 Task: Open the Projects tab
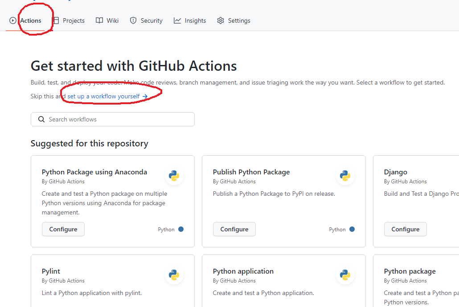(68, 20)
